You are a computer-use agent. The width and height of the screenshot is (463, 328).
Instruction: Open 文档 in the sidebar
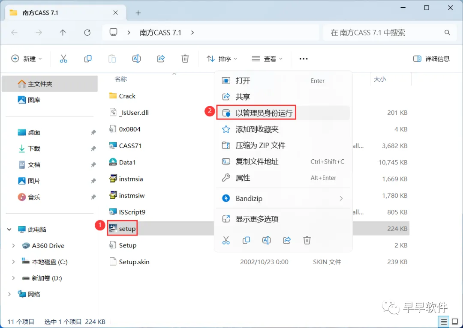click(x=50, y=164)
